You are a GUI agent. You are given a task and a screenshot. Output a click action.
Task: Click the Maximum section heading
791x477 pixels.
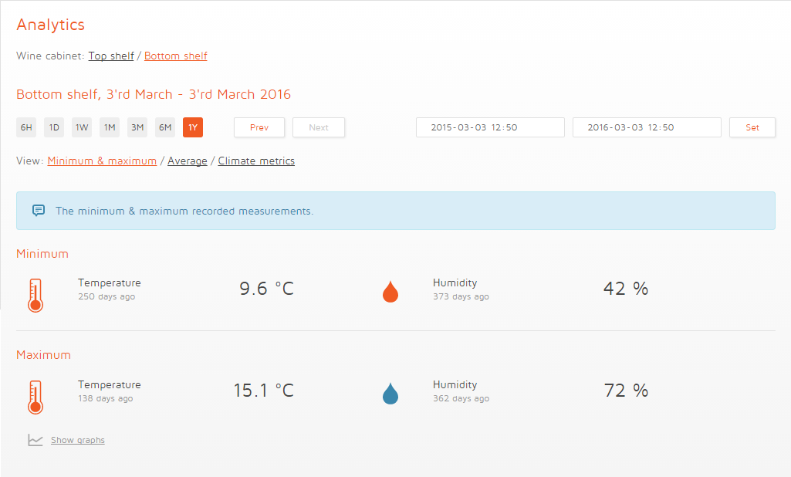pos(43,355)
